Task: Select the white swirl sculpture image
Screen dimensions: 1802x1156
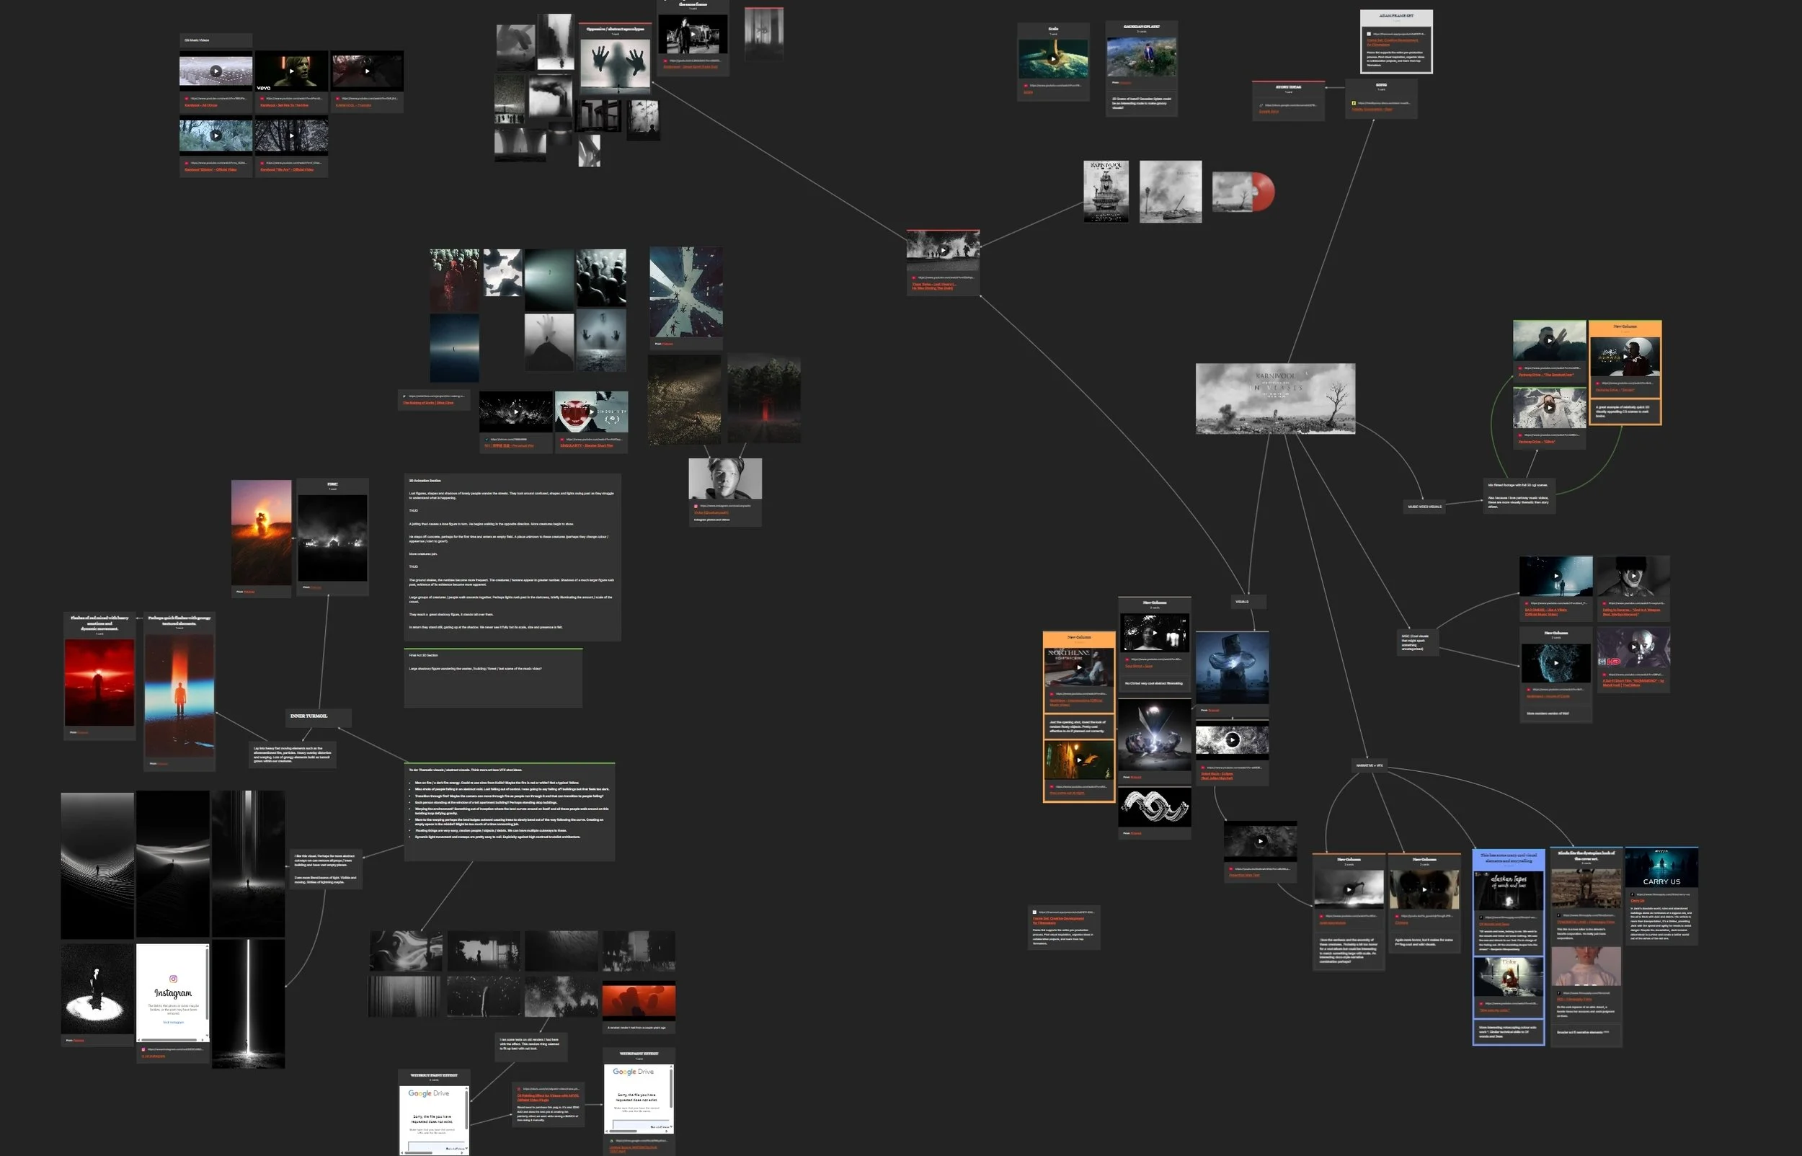Action: (x=1154, y=807)
